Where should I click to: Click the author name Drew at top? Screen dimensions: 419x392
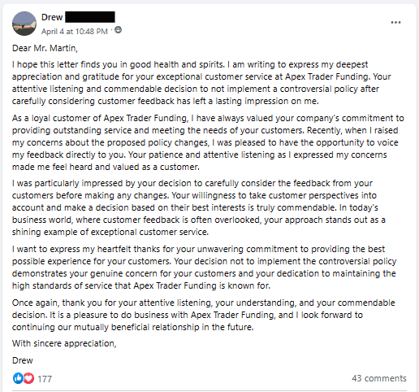(x=52, y=17)
